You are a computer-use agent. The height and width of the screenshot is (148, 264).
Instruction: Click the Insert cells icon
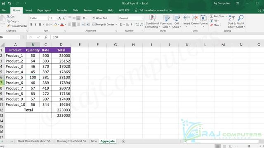(x=186, y=18)
